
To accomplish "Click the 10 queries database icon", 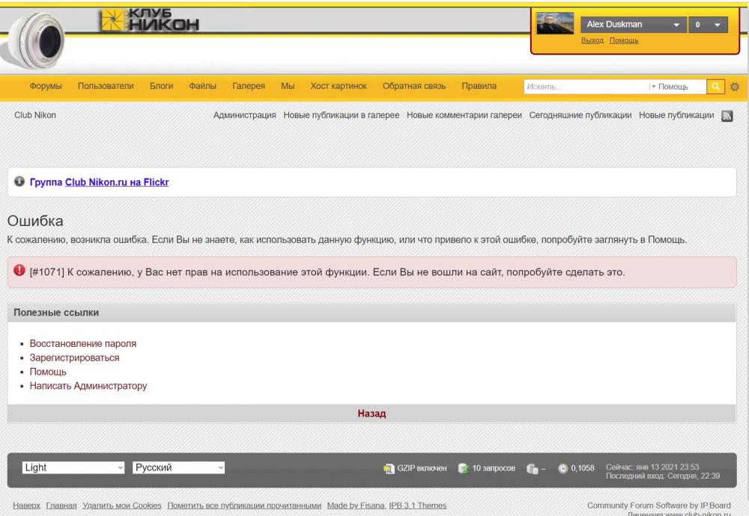I will tap(463, 468).
